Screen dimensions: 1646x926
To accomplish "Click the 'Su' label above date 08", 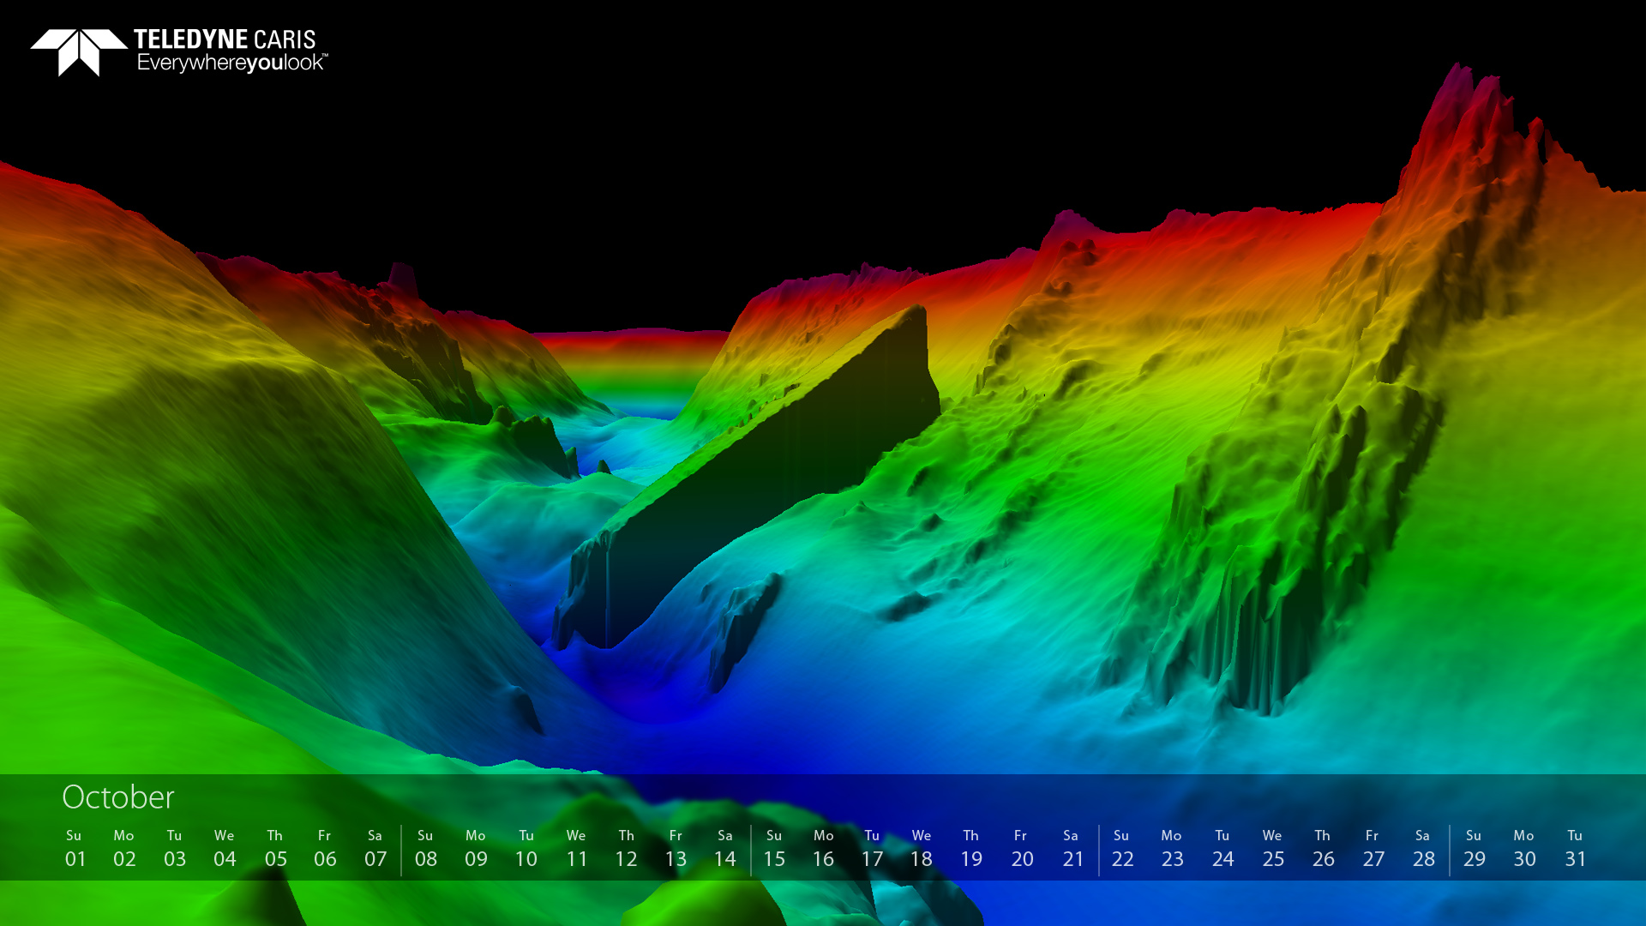I will click(x=425, y=835).
